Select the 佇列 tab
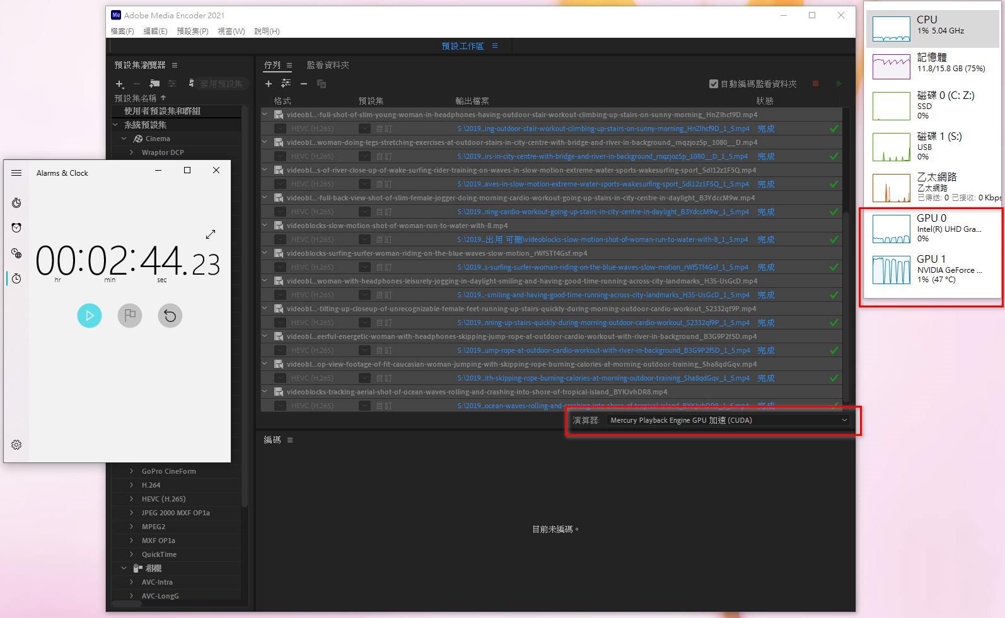Viewport: 1005px width, 618px height. [272, 65]
